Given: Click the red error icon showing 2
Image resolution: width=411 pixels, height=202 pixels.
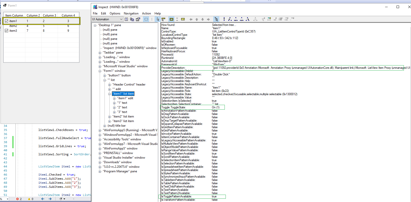Looking at the screenshot, I should coord(18,199).
